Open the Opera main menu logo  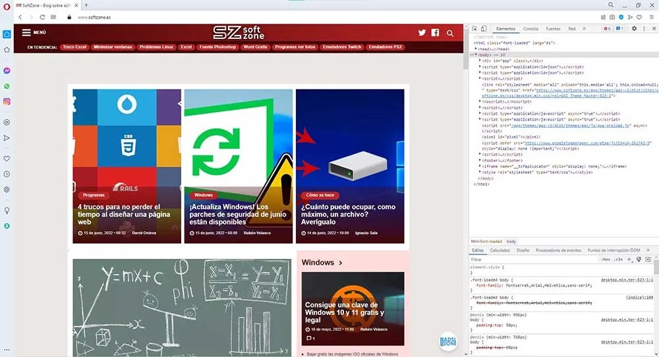click(7, 7)
